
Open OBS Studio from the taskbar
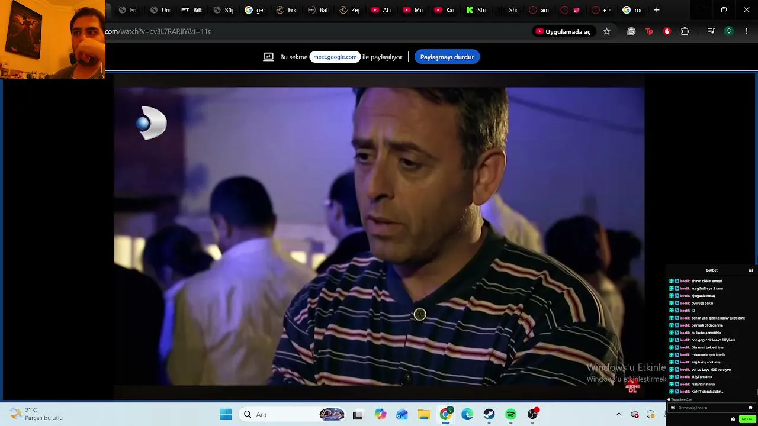pos(533,415)
